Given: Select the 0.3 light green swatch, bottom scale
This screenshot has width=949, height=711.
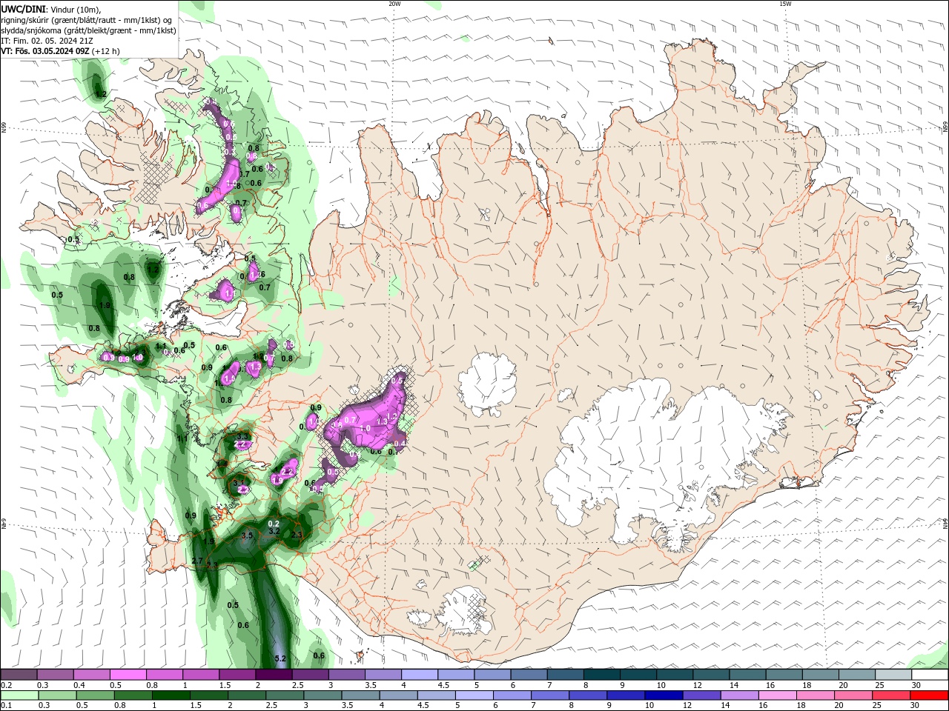Looking at the screenshot, I should tap(57, 695).
